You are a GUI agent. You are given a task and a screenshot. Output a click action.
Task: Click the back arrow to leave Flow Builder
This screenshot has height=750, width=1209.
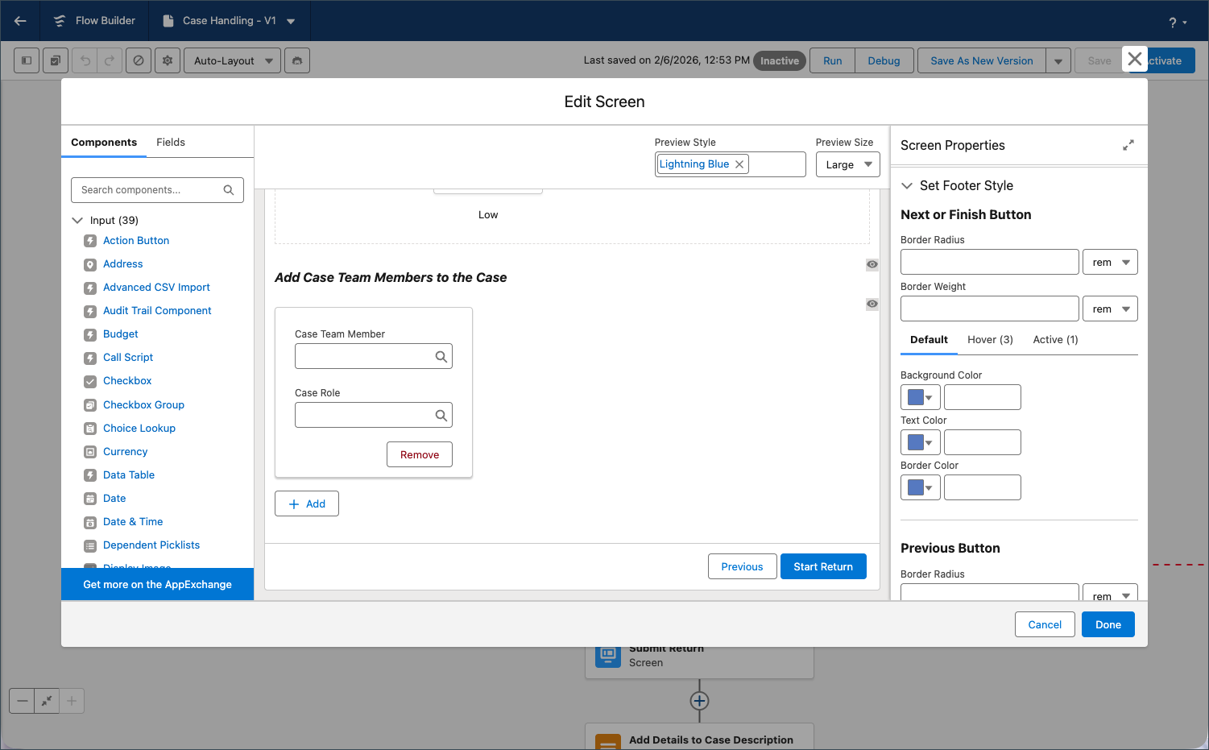point(20,21)
